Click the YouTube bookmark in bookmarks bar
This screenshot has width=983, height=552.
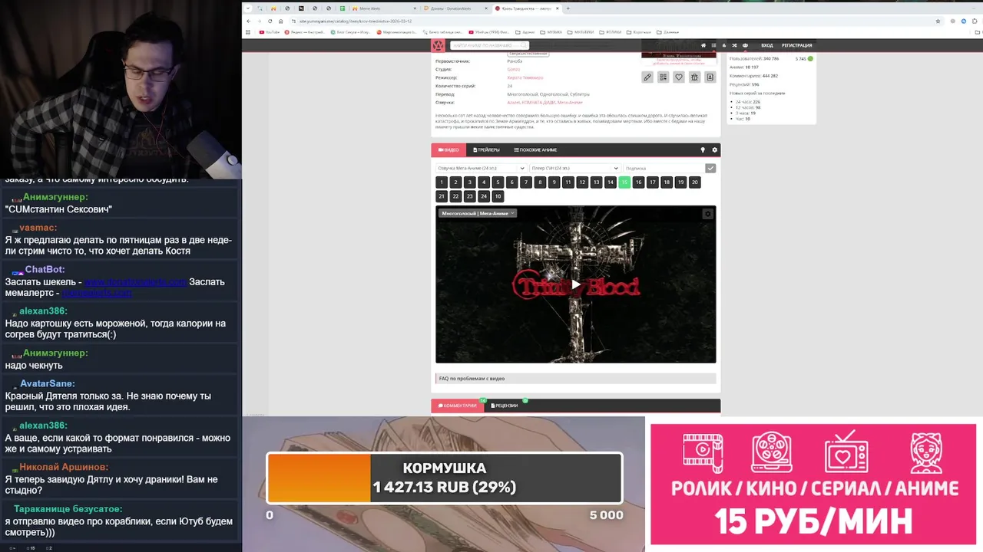[x=270, y=32]
